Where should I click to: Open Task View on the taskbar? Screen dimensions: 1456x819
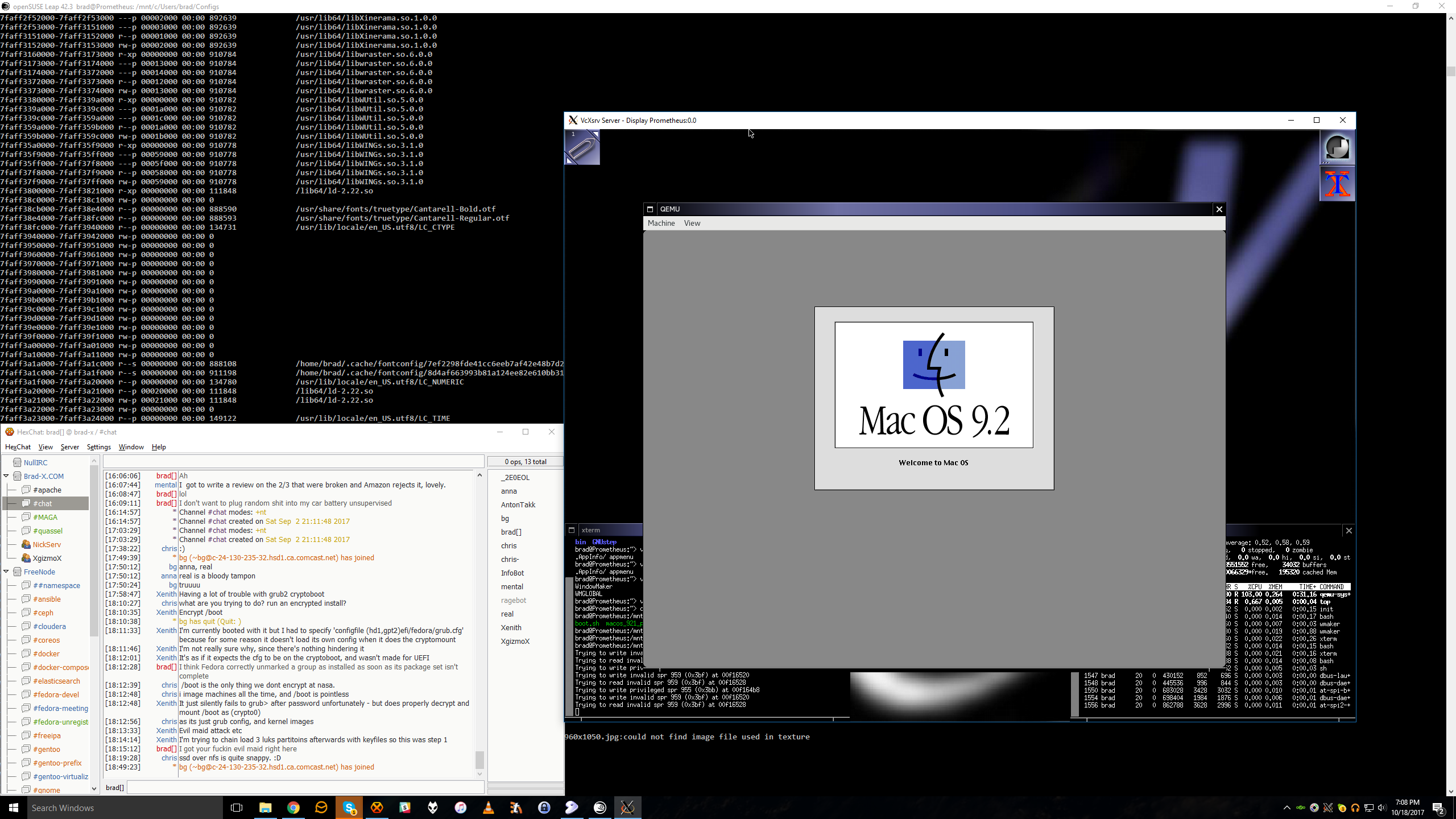coord(237,808)
